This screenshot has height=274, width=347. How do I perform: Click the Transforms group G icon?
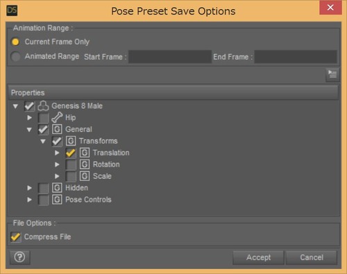(71, 141)
